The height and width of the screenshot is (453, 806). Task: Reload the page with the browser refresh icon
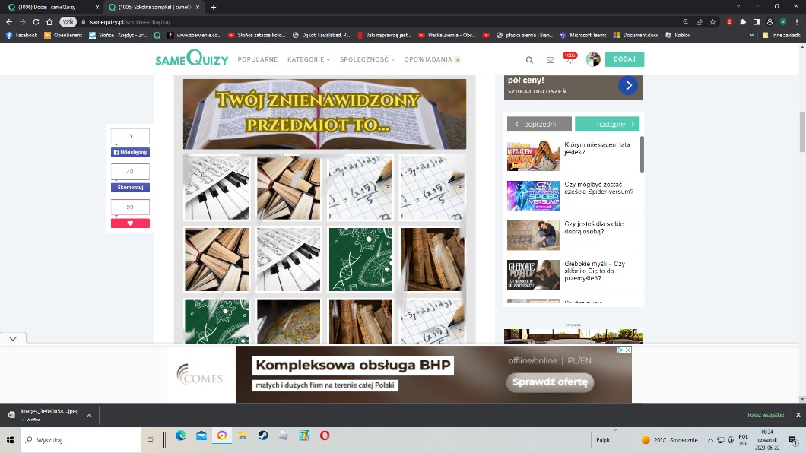click(36, 22)
